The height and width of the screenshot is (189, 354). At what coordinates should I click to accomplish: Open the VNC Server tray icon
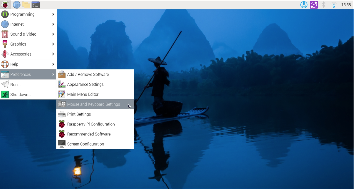pyautogui.click(x=314, y=5)
